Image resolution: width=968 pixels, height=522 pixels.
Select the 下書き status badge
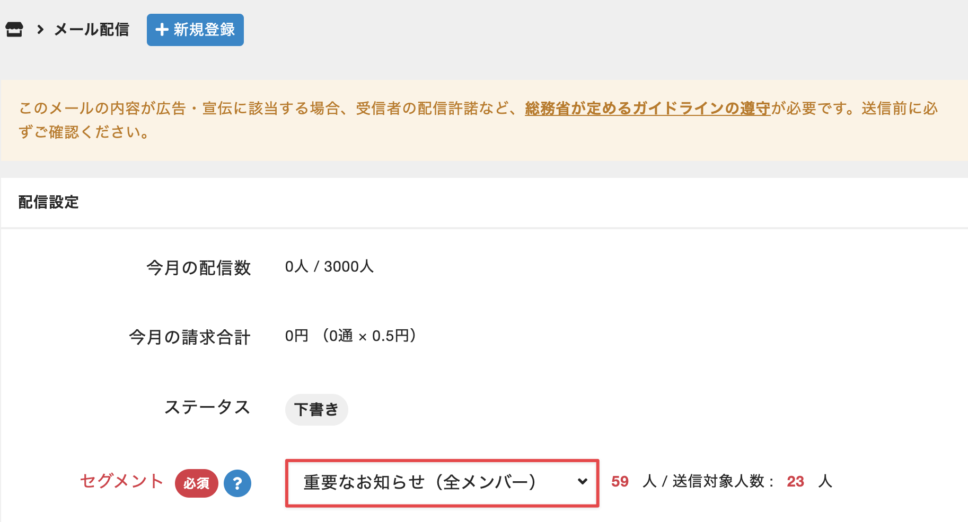[316, 410]
